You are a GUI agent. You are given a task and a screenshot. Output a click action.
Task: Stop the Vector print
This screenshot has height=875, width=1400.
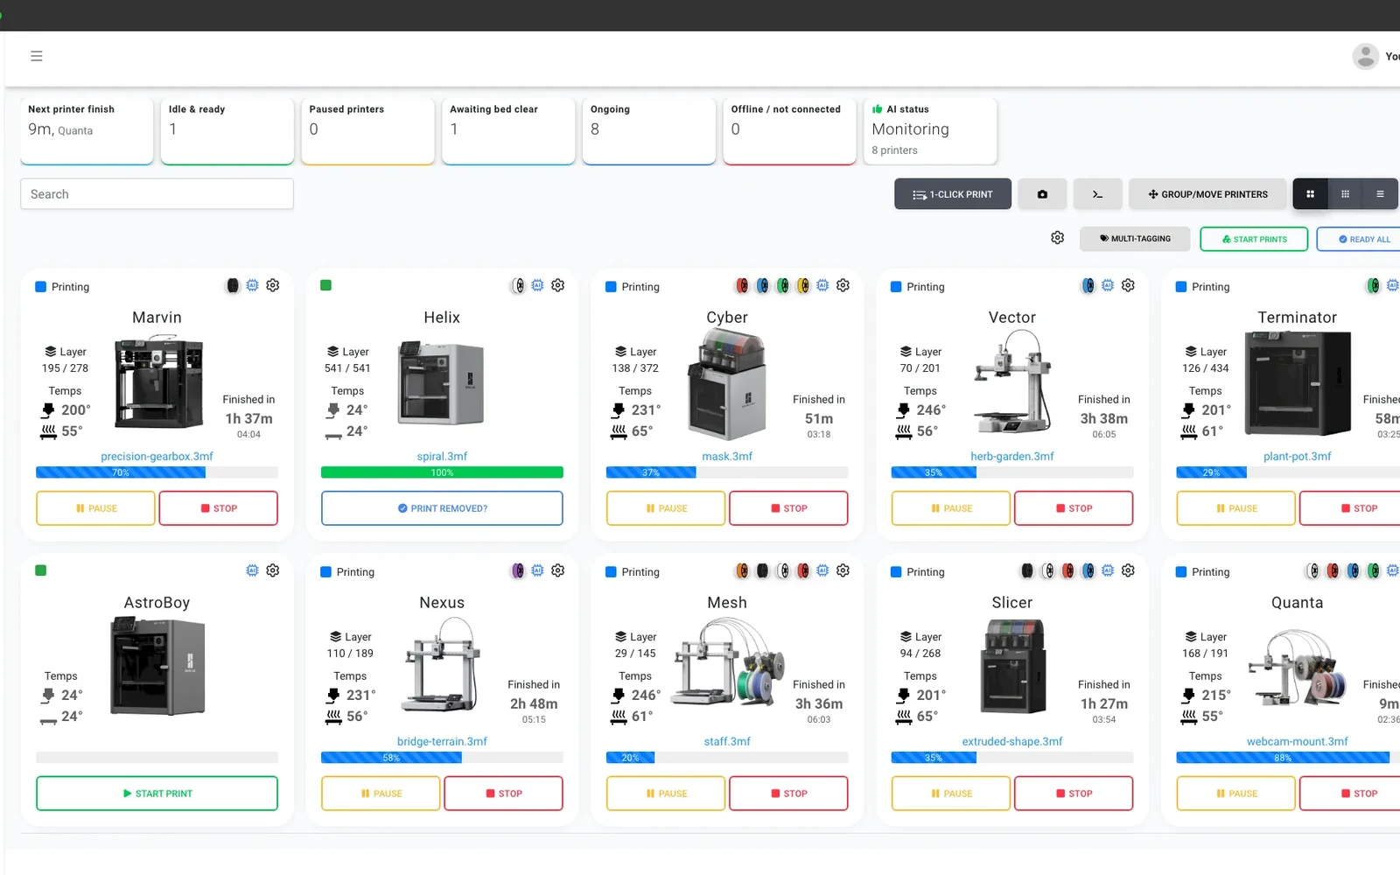pos(1074,508)
